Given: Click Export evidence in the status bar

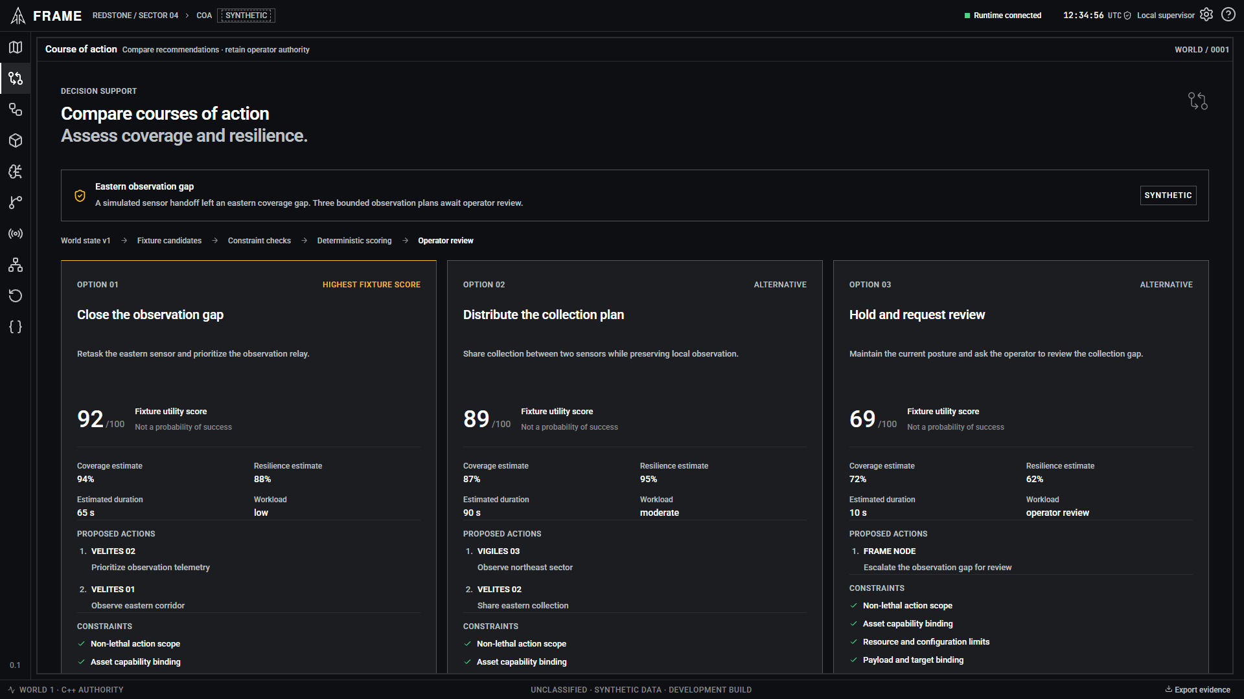Looking at the screenshot, I should click(1198, 690).
